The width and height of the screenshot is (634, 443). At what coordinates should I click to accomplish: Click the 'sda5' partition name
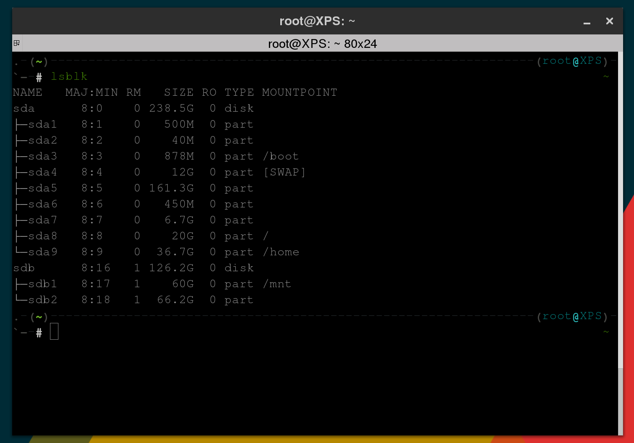click(x=42, y=188)
